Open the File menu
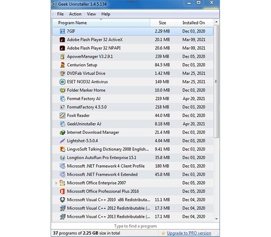 point(61,14)
